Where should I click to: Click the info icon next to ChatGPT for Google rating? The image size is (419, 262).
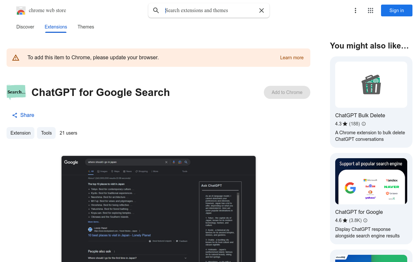(x=365, y=220)
